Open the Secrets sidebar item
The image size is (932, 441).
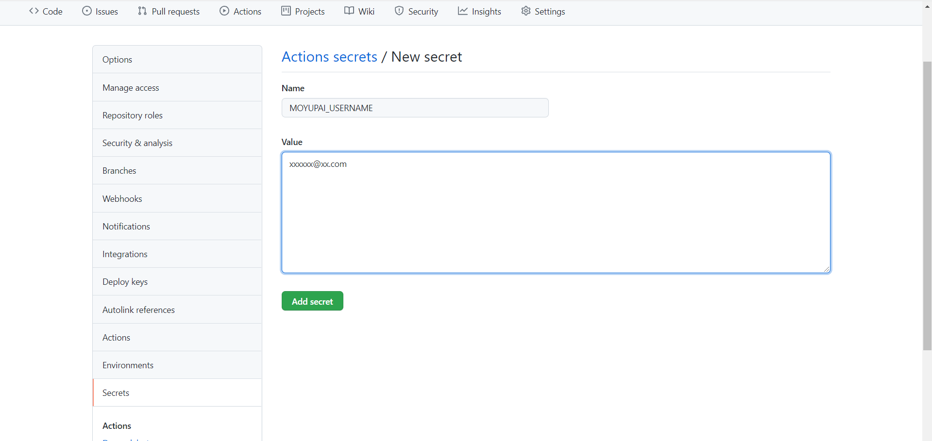tap(116, 393)
